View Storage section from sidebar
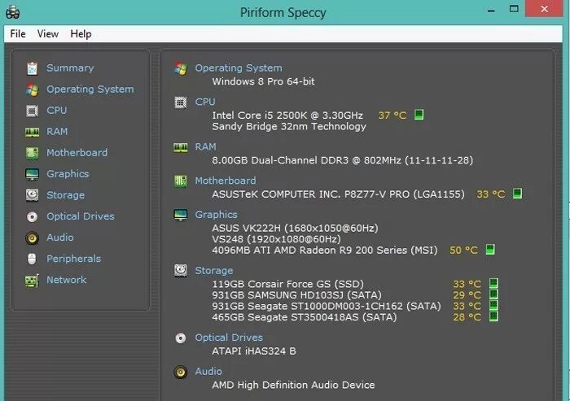The width and height of the screenshot is (570, 401). tap(65, 195)
